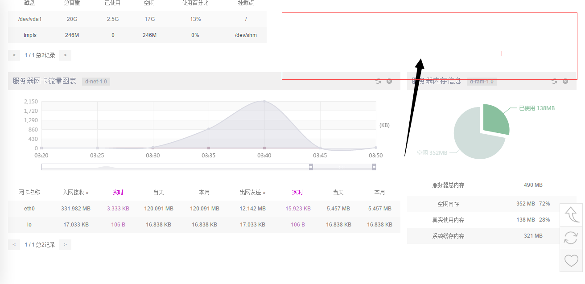Toggle 空闲 352MB pie legend label

[432, 153]
